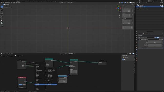Select the Add Cube tool
This screenshot has height=92, width=164.
pos(2,26)
